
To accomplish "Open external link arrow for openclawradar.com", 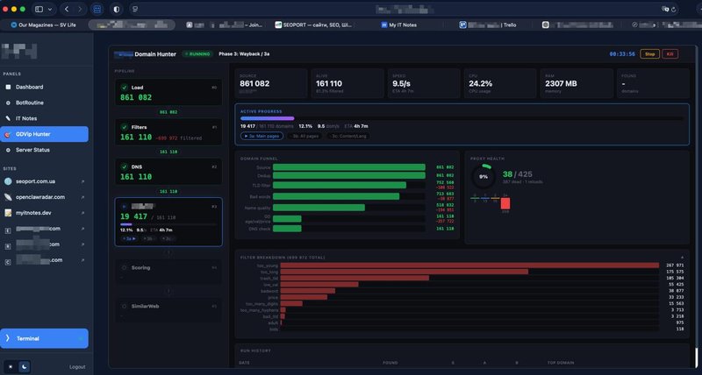I will tap(82, 197).
